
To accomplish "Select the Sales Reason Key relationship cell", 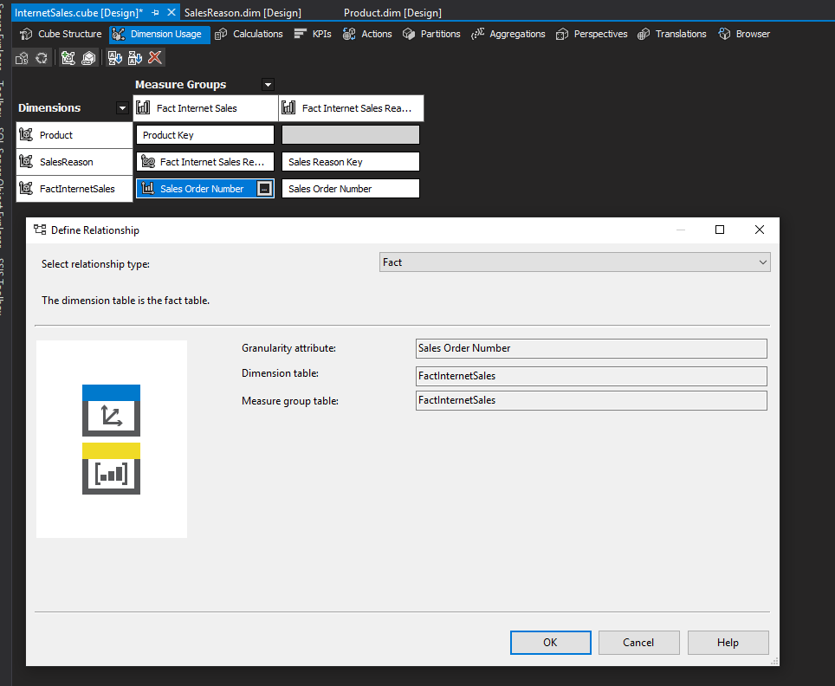I will 350,162.
